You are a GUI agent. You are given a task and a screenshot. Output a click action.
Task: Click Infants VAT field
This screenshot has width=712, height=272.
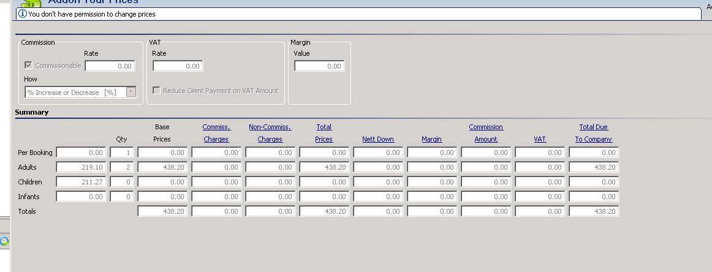click(x=540, y=197)
